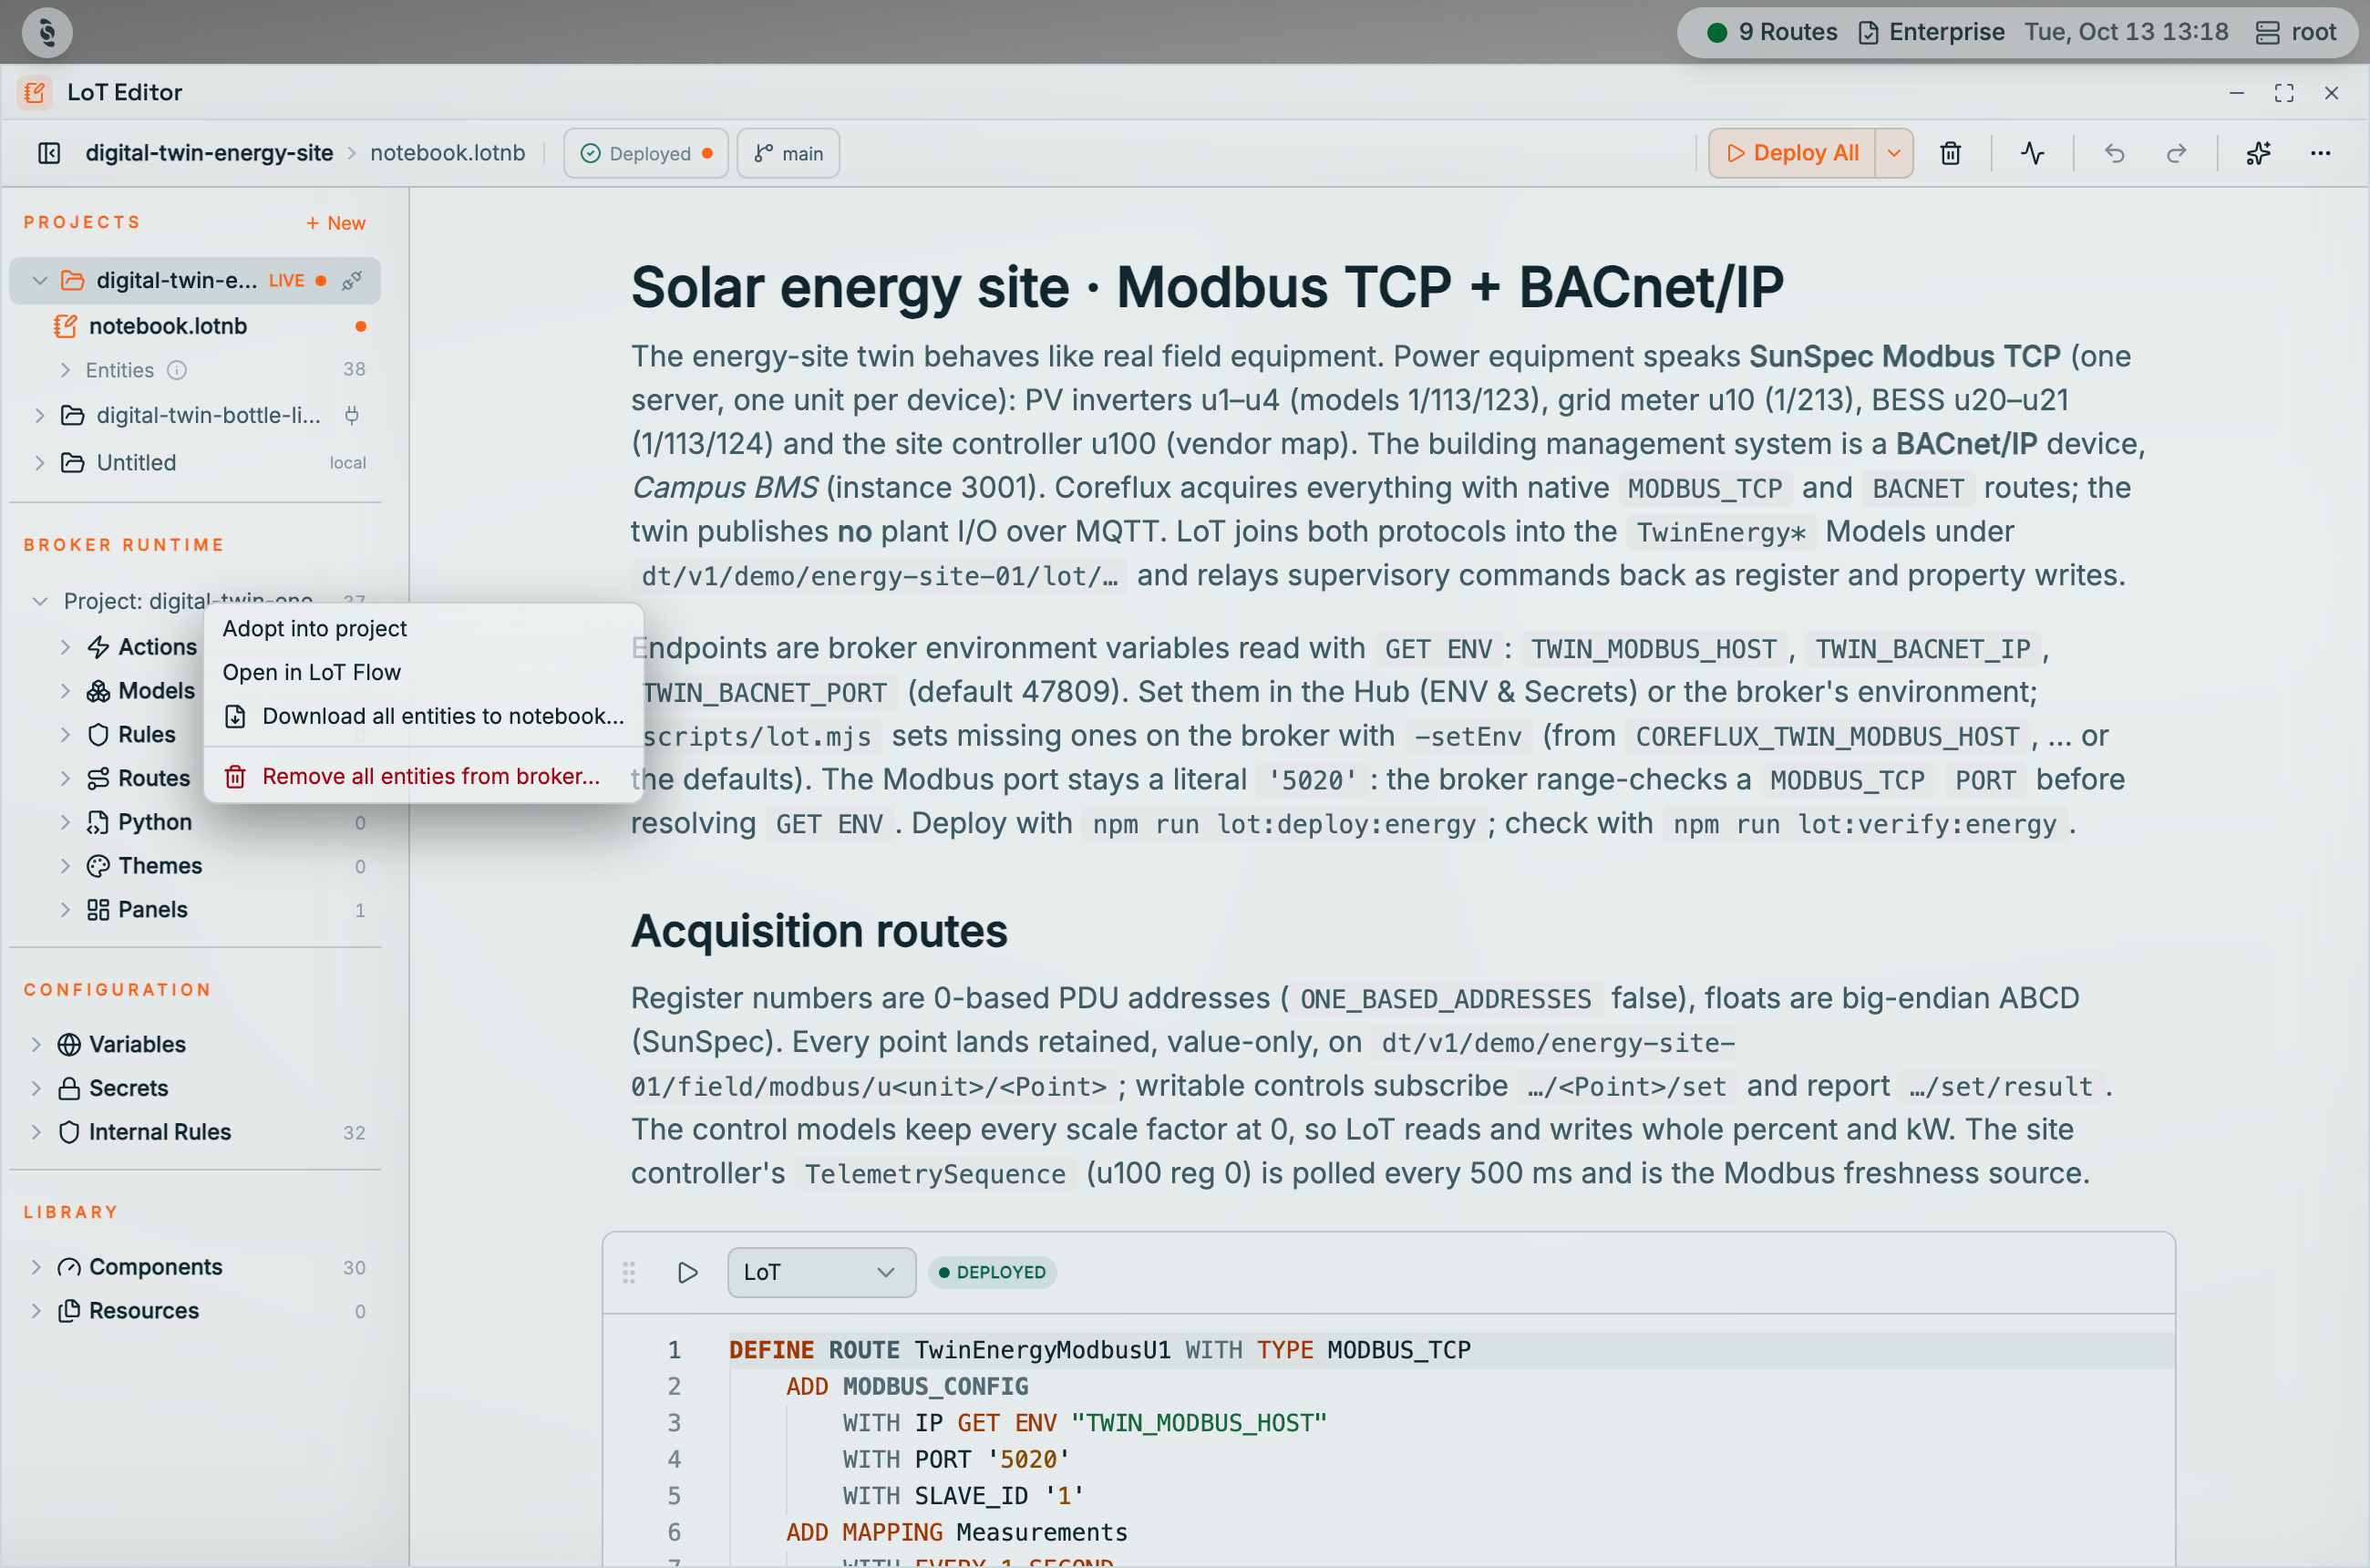Open the Deploy All dropdown arrow
Viewport: 2370px width, 1568px height.
coord(1894,153)
